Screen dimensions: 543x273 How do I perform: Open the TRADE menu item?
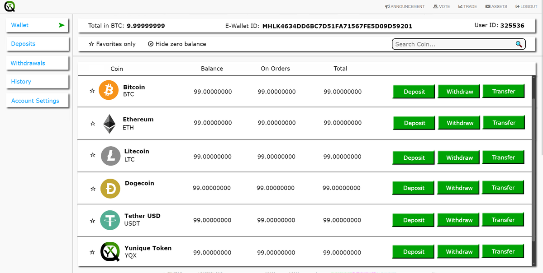pos(467,6)
